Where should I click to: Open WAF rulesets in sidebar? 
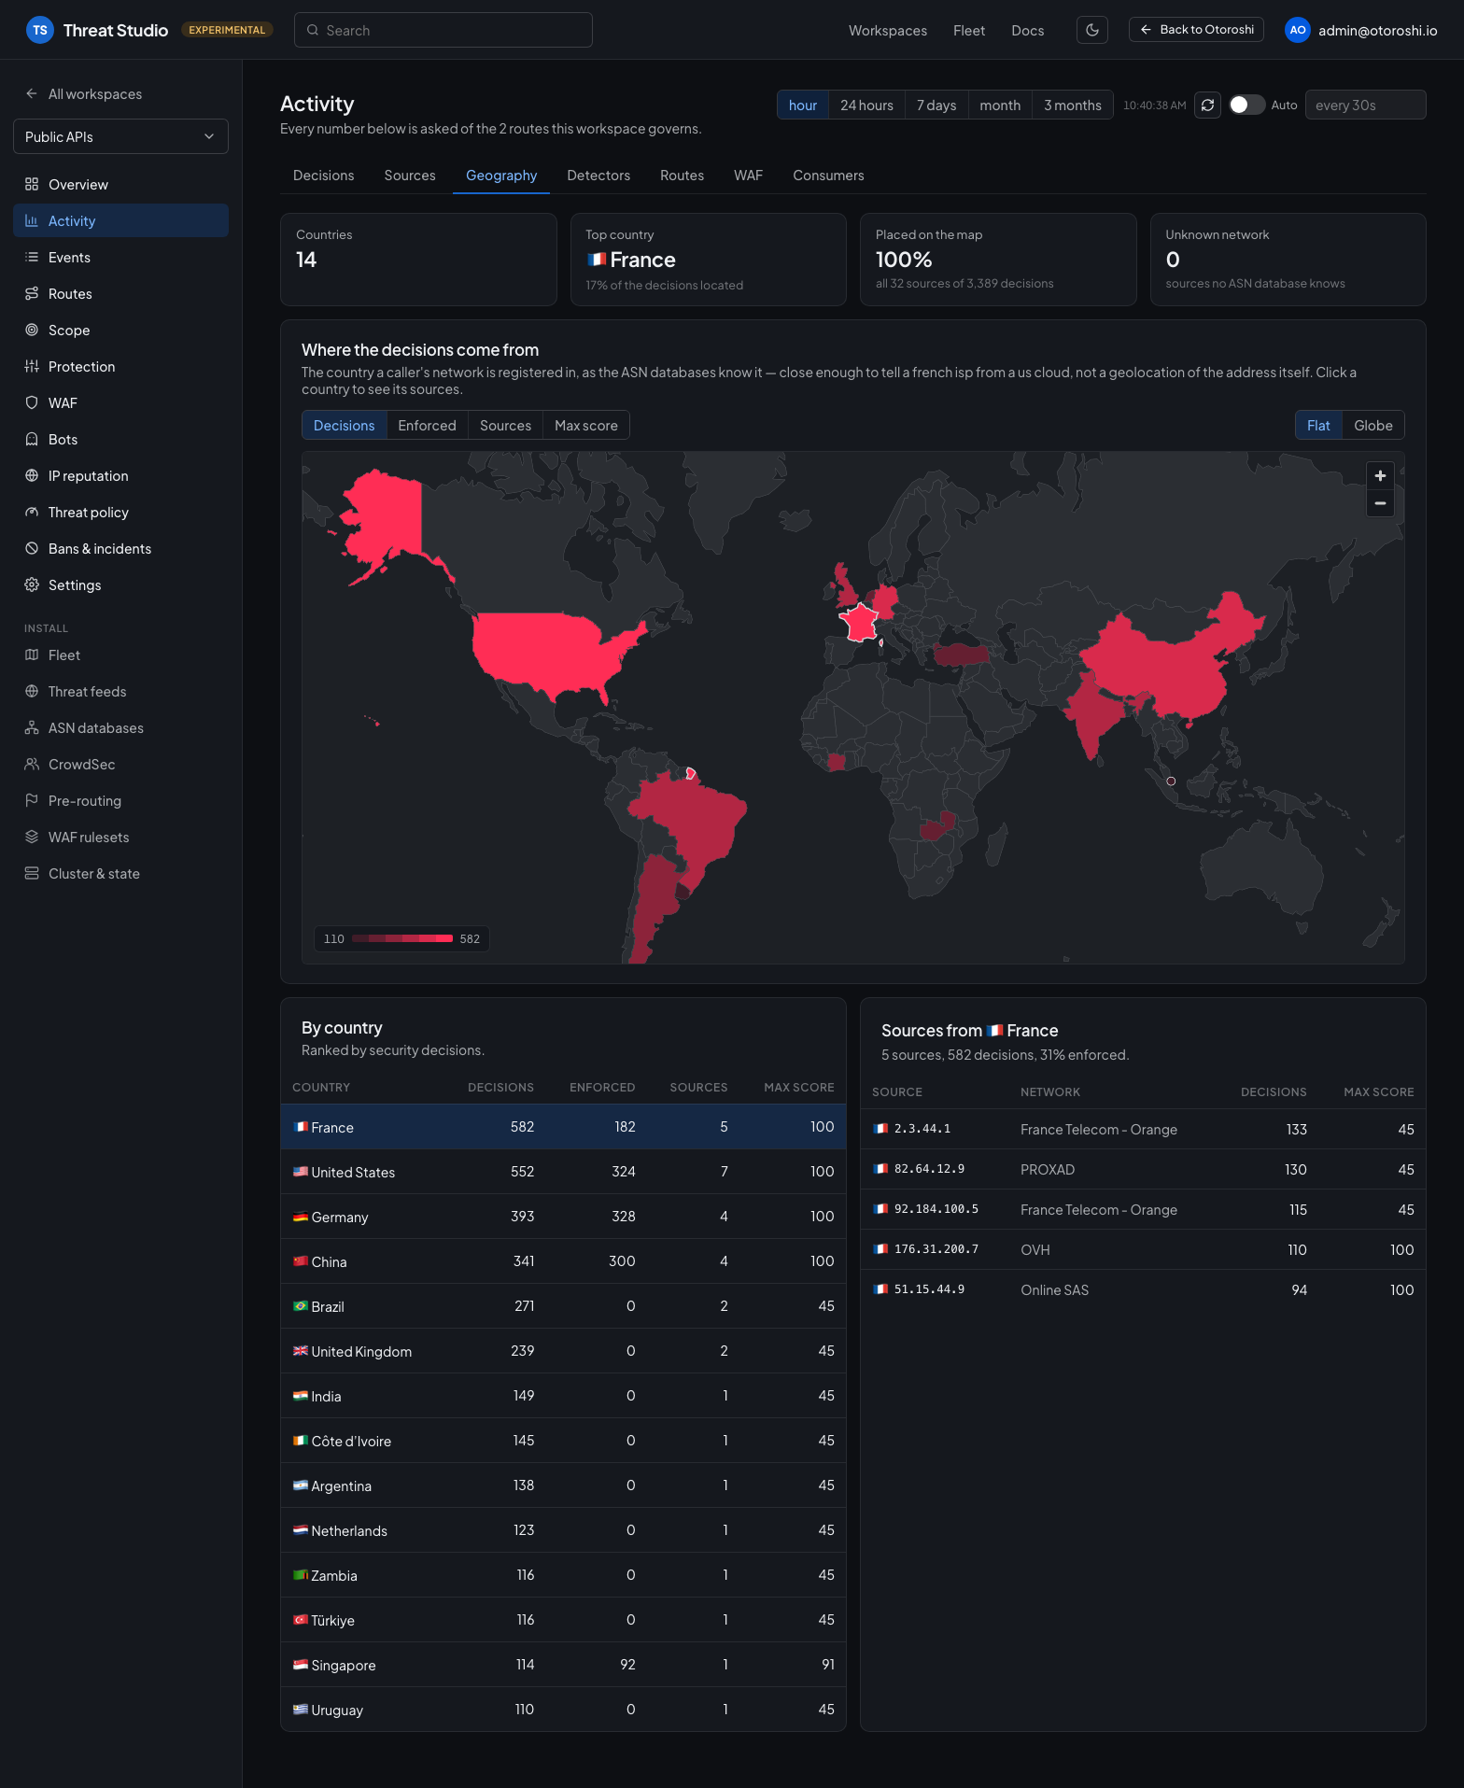120,838
